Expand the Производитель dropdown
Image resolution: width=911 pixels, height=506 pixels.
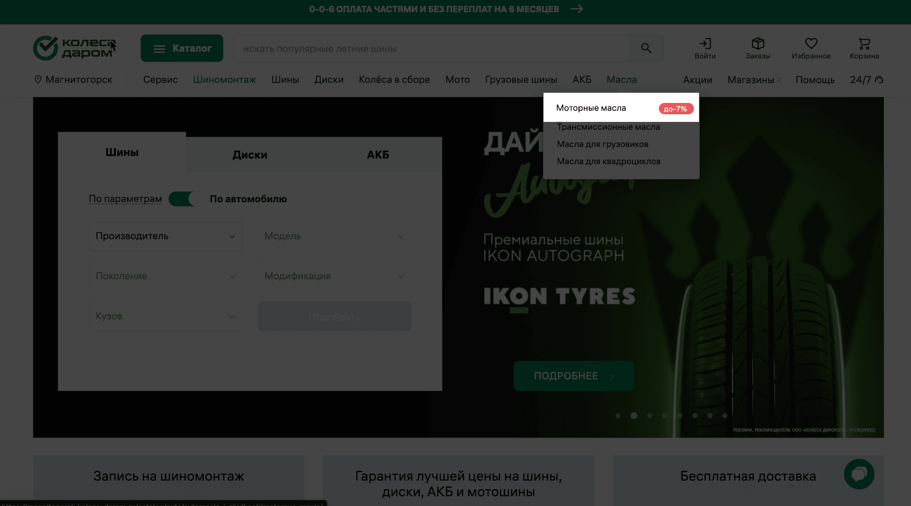(x=165, y=236)
